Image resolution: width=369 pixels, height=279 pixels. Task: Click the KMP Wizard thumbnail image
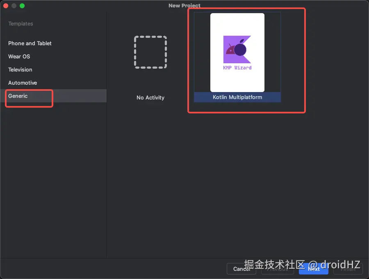(237, 53)
